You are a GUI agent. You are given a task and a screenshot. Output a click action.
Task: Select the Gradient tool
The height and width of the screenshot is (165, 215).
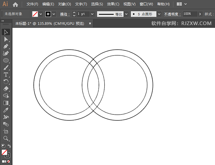point(6,103)
